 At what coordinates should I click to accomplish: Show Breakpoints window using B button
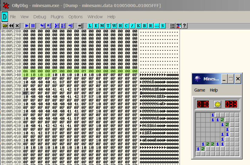(x=144, y=26)
